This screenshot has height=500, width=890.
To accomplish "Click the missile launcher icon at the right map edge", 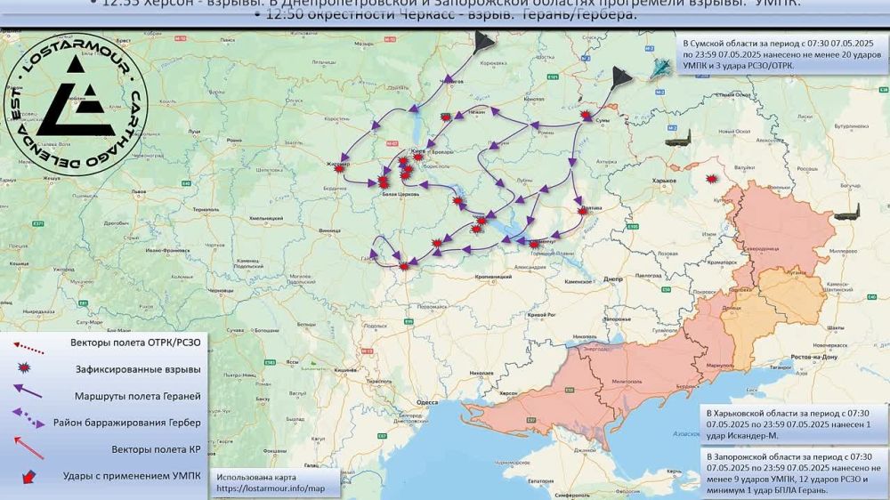I will (848, 215).
